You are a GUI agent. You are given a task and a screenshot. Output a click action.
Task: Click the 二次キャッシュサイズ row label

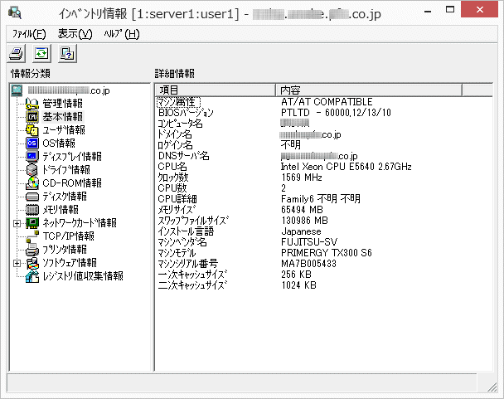point(192,285)
